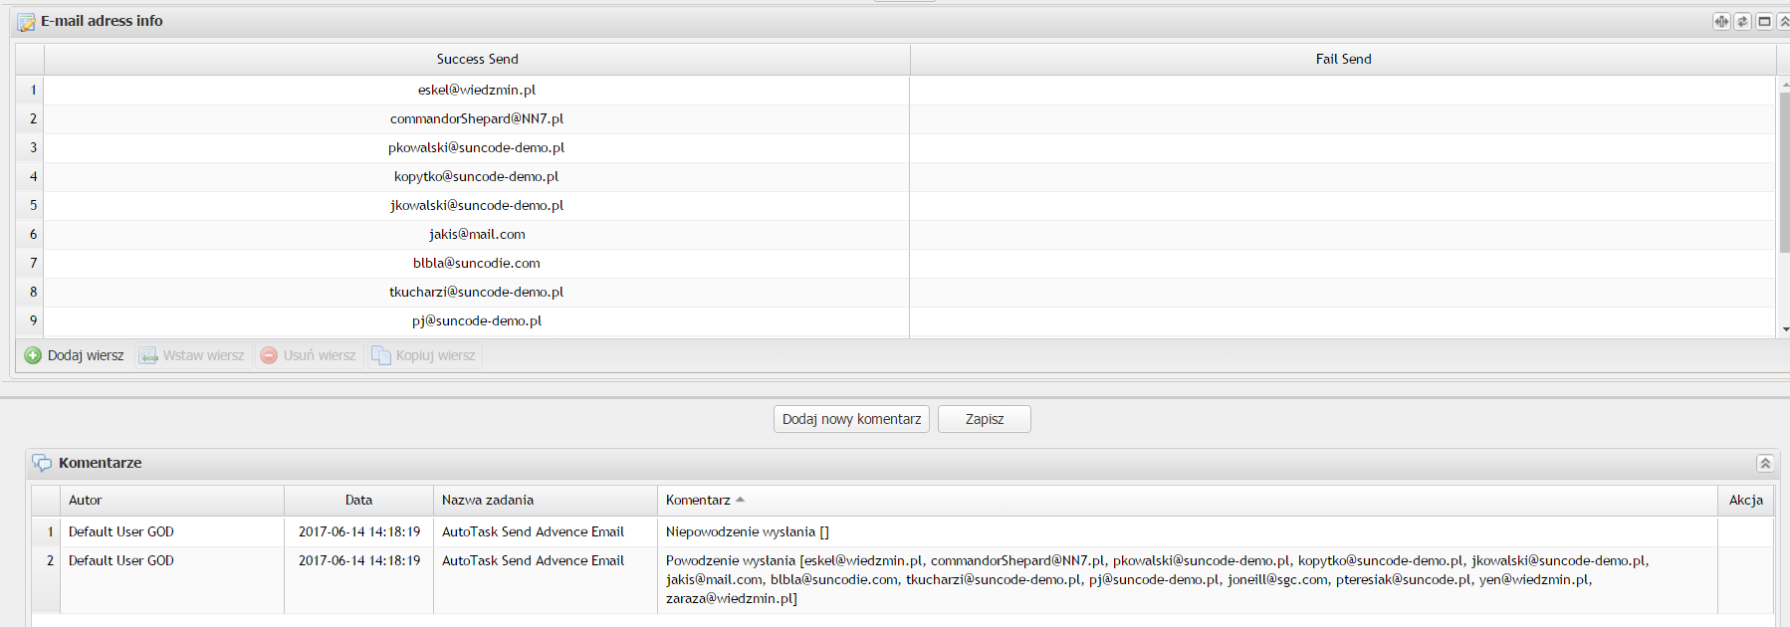Click the Data column header in comments

click(358, 500)
